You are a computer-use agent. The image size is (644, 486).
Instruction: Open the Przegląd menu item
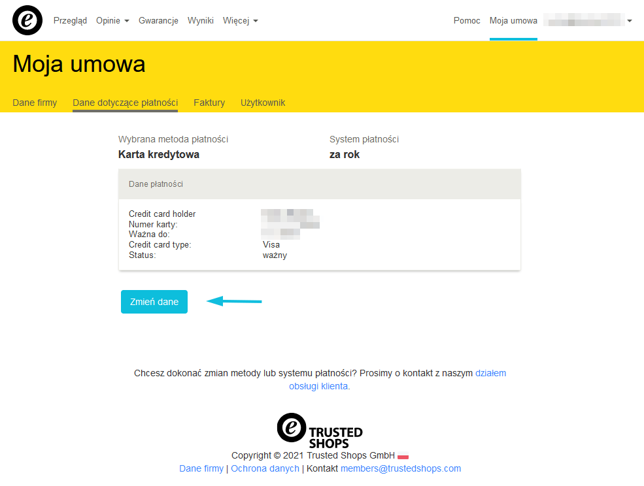70,21
